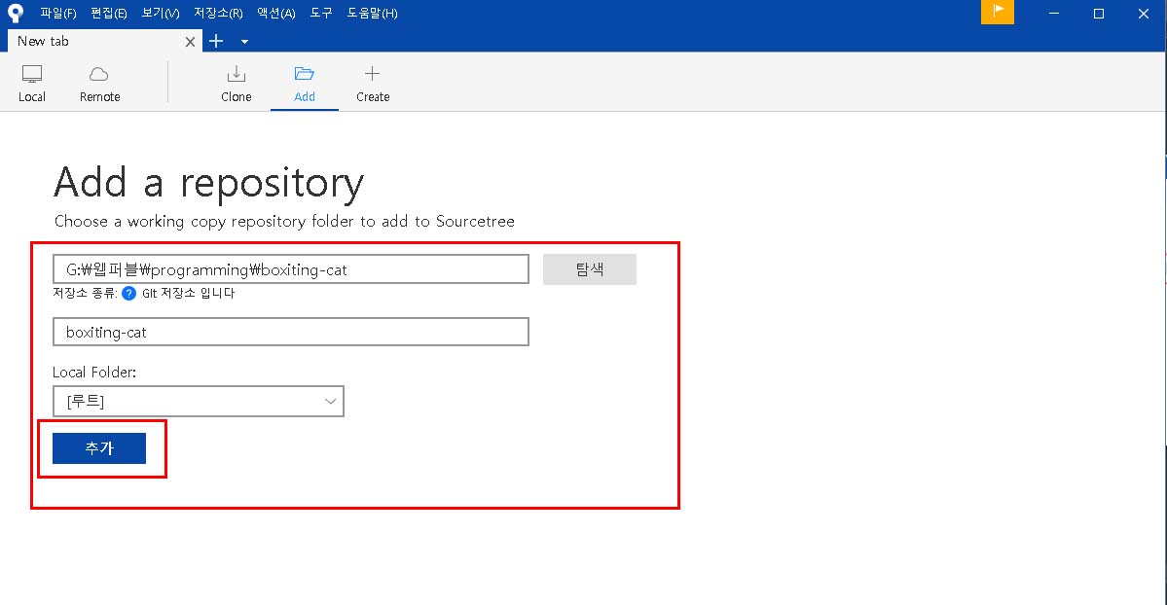
Task: Click the yellow flag notification icon
Action: [x=998, y=12]
